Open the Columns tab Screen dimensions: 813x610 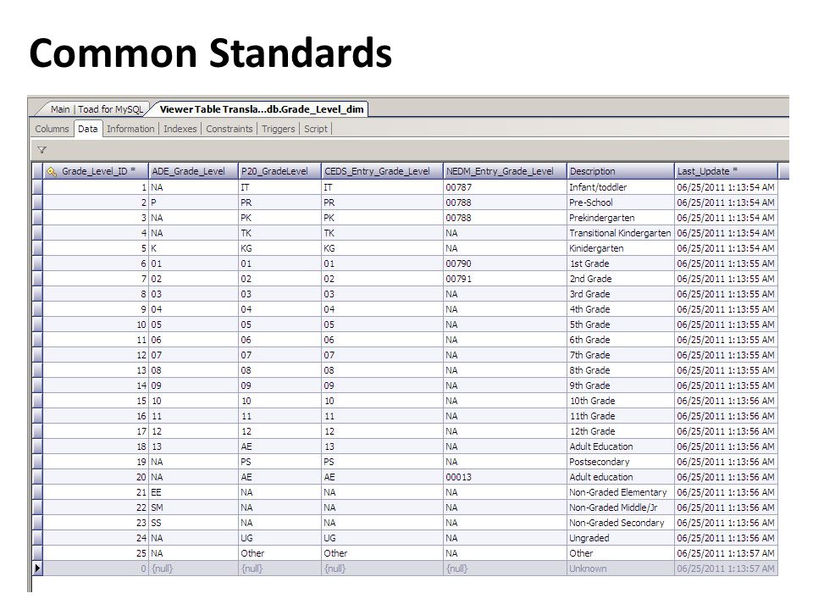[x=52, y=129]
